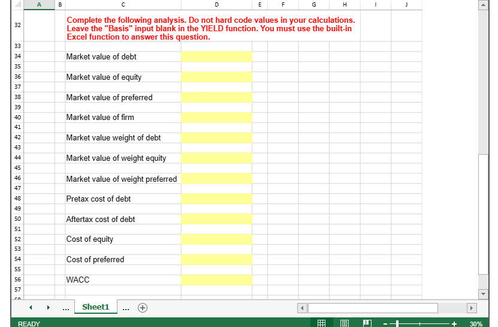Select the Aftertax cost of debt input cell
Screen dimensions: 498x327
(x=216, y=219)
